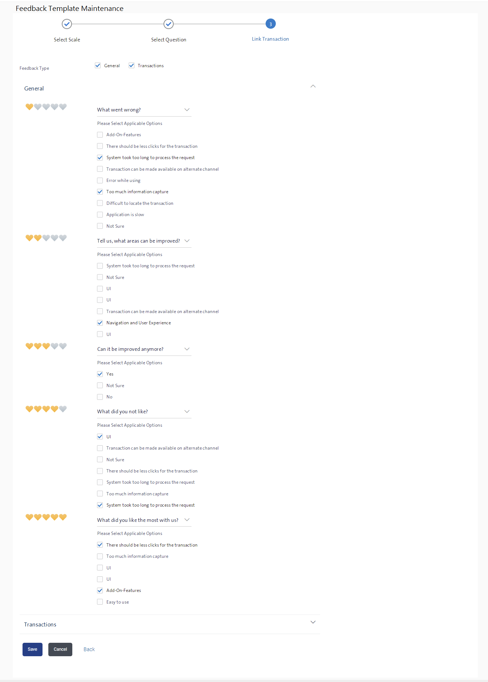Click the Back link
Image resolution: width=488 pixels, height=682 pixels.
tap(89, 649)
